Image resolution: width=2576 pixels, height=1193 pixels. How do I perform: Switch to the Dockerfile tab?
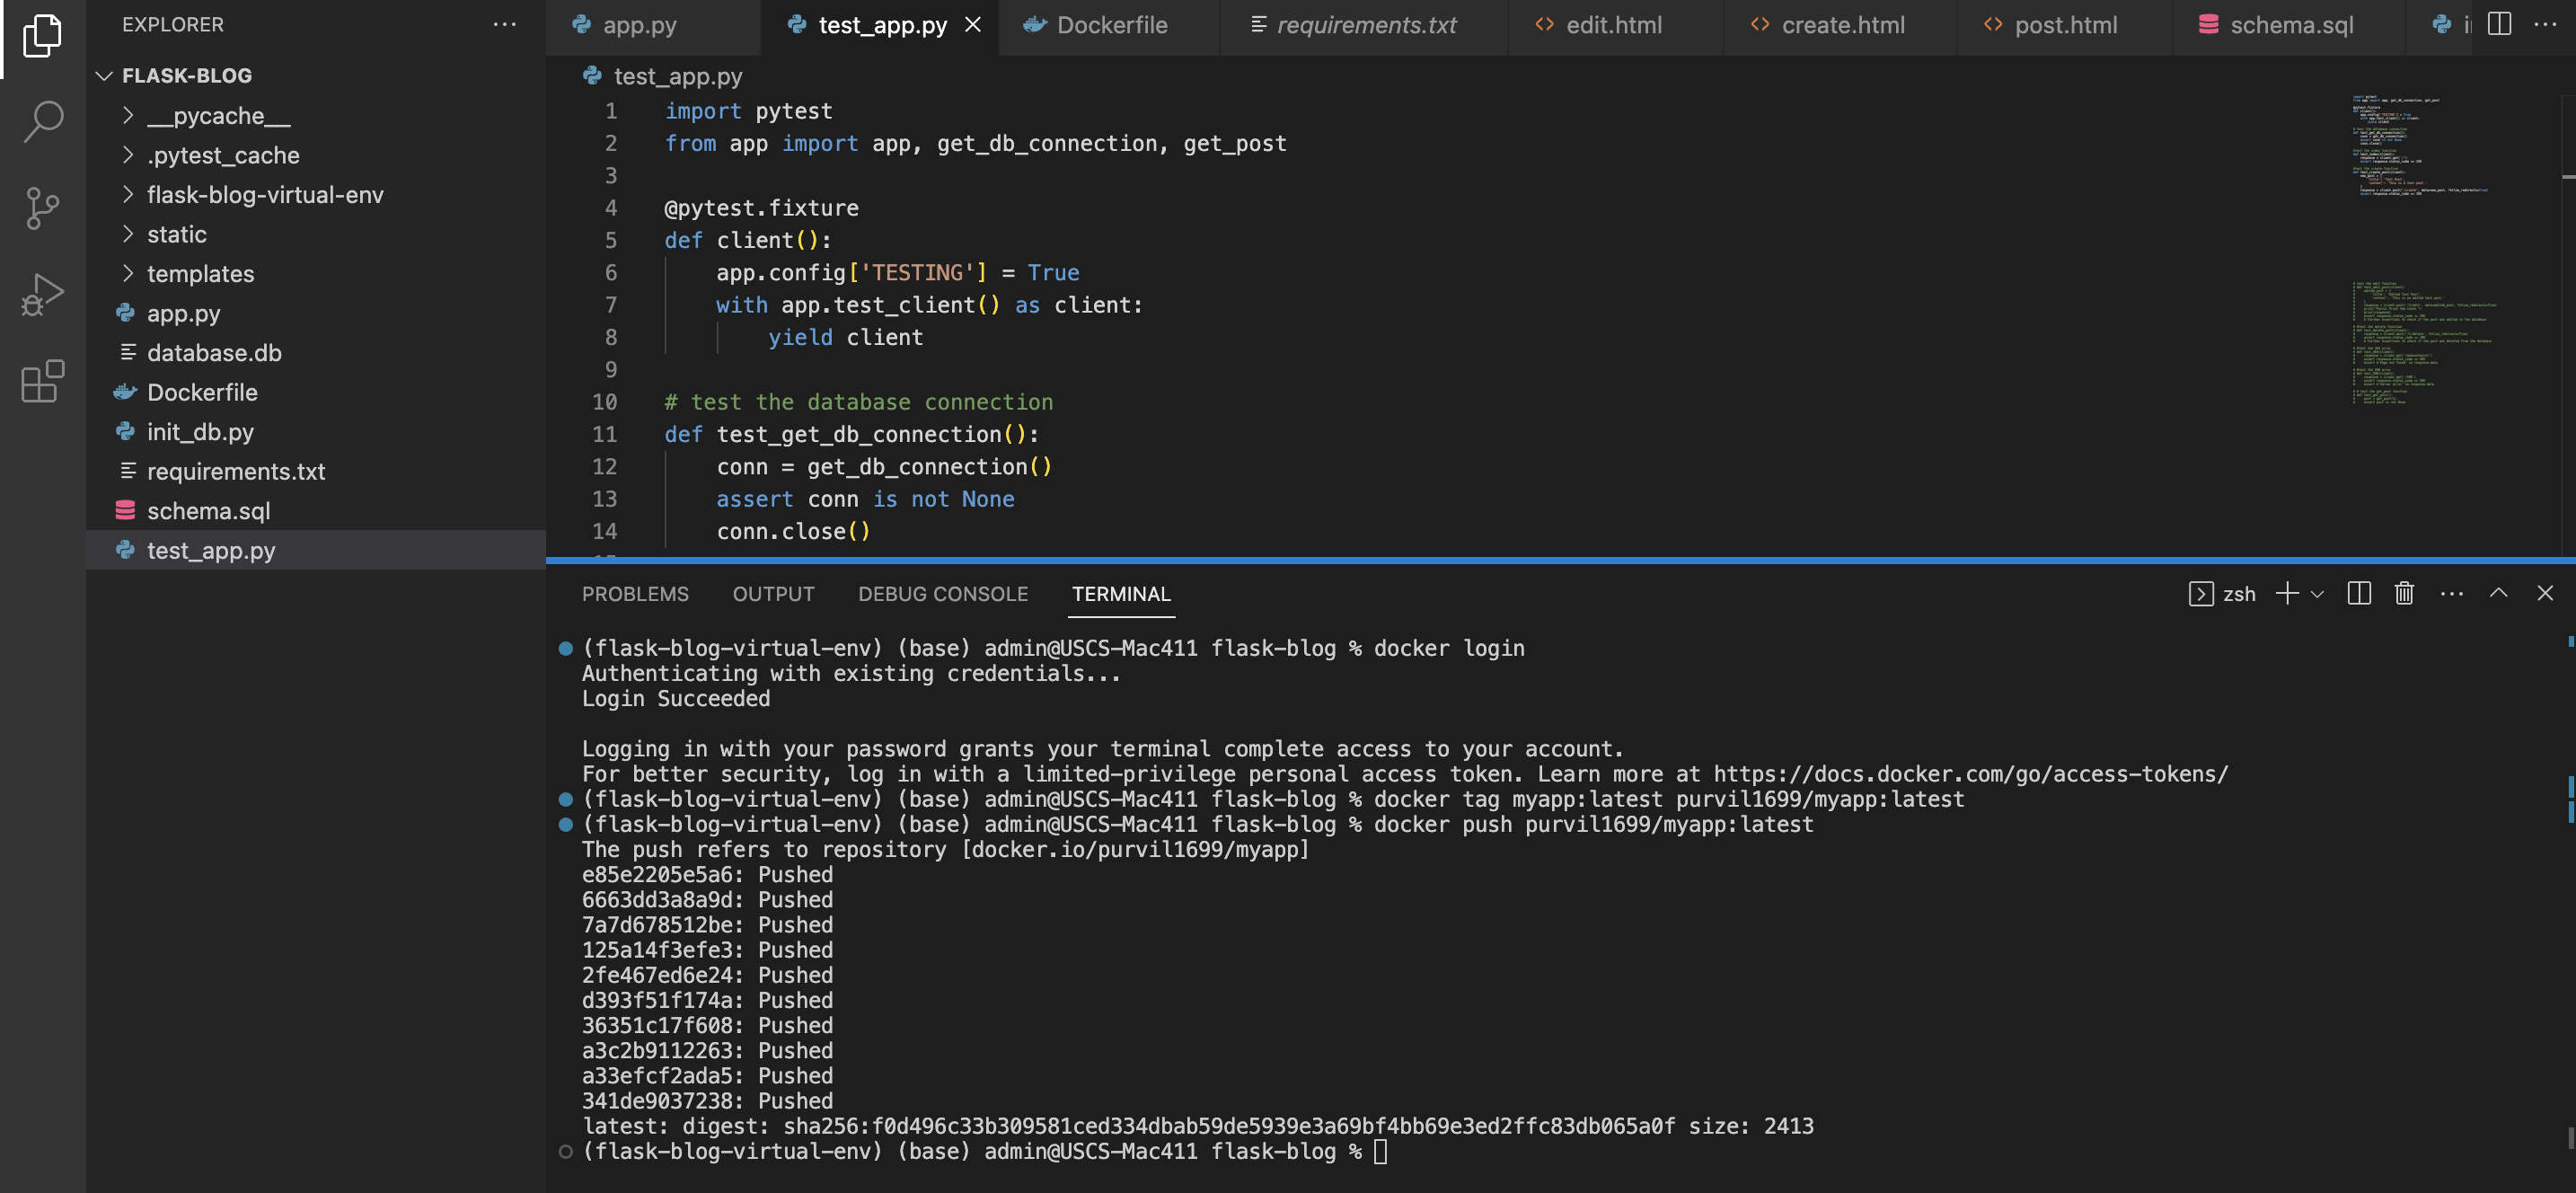point(1110,25)
